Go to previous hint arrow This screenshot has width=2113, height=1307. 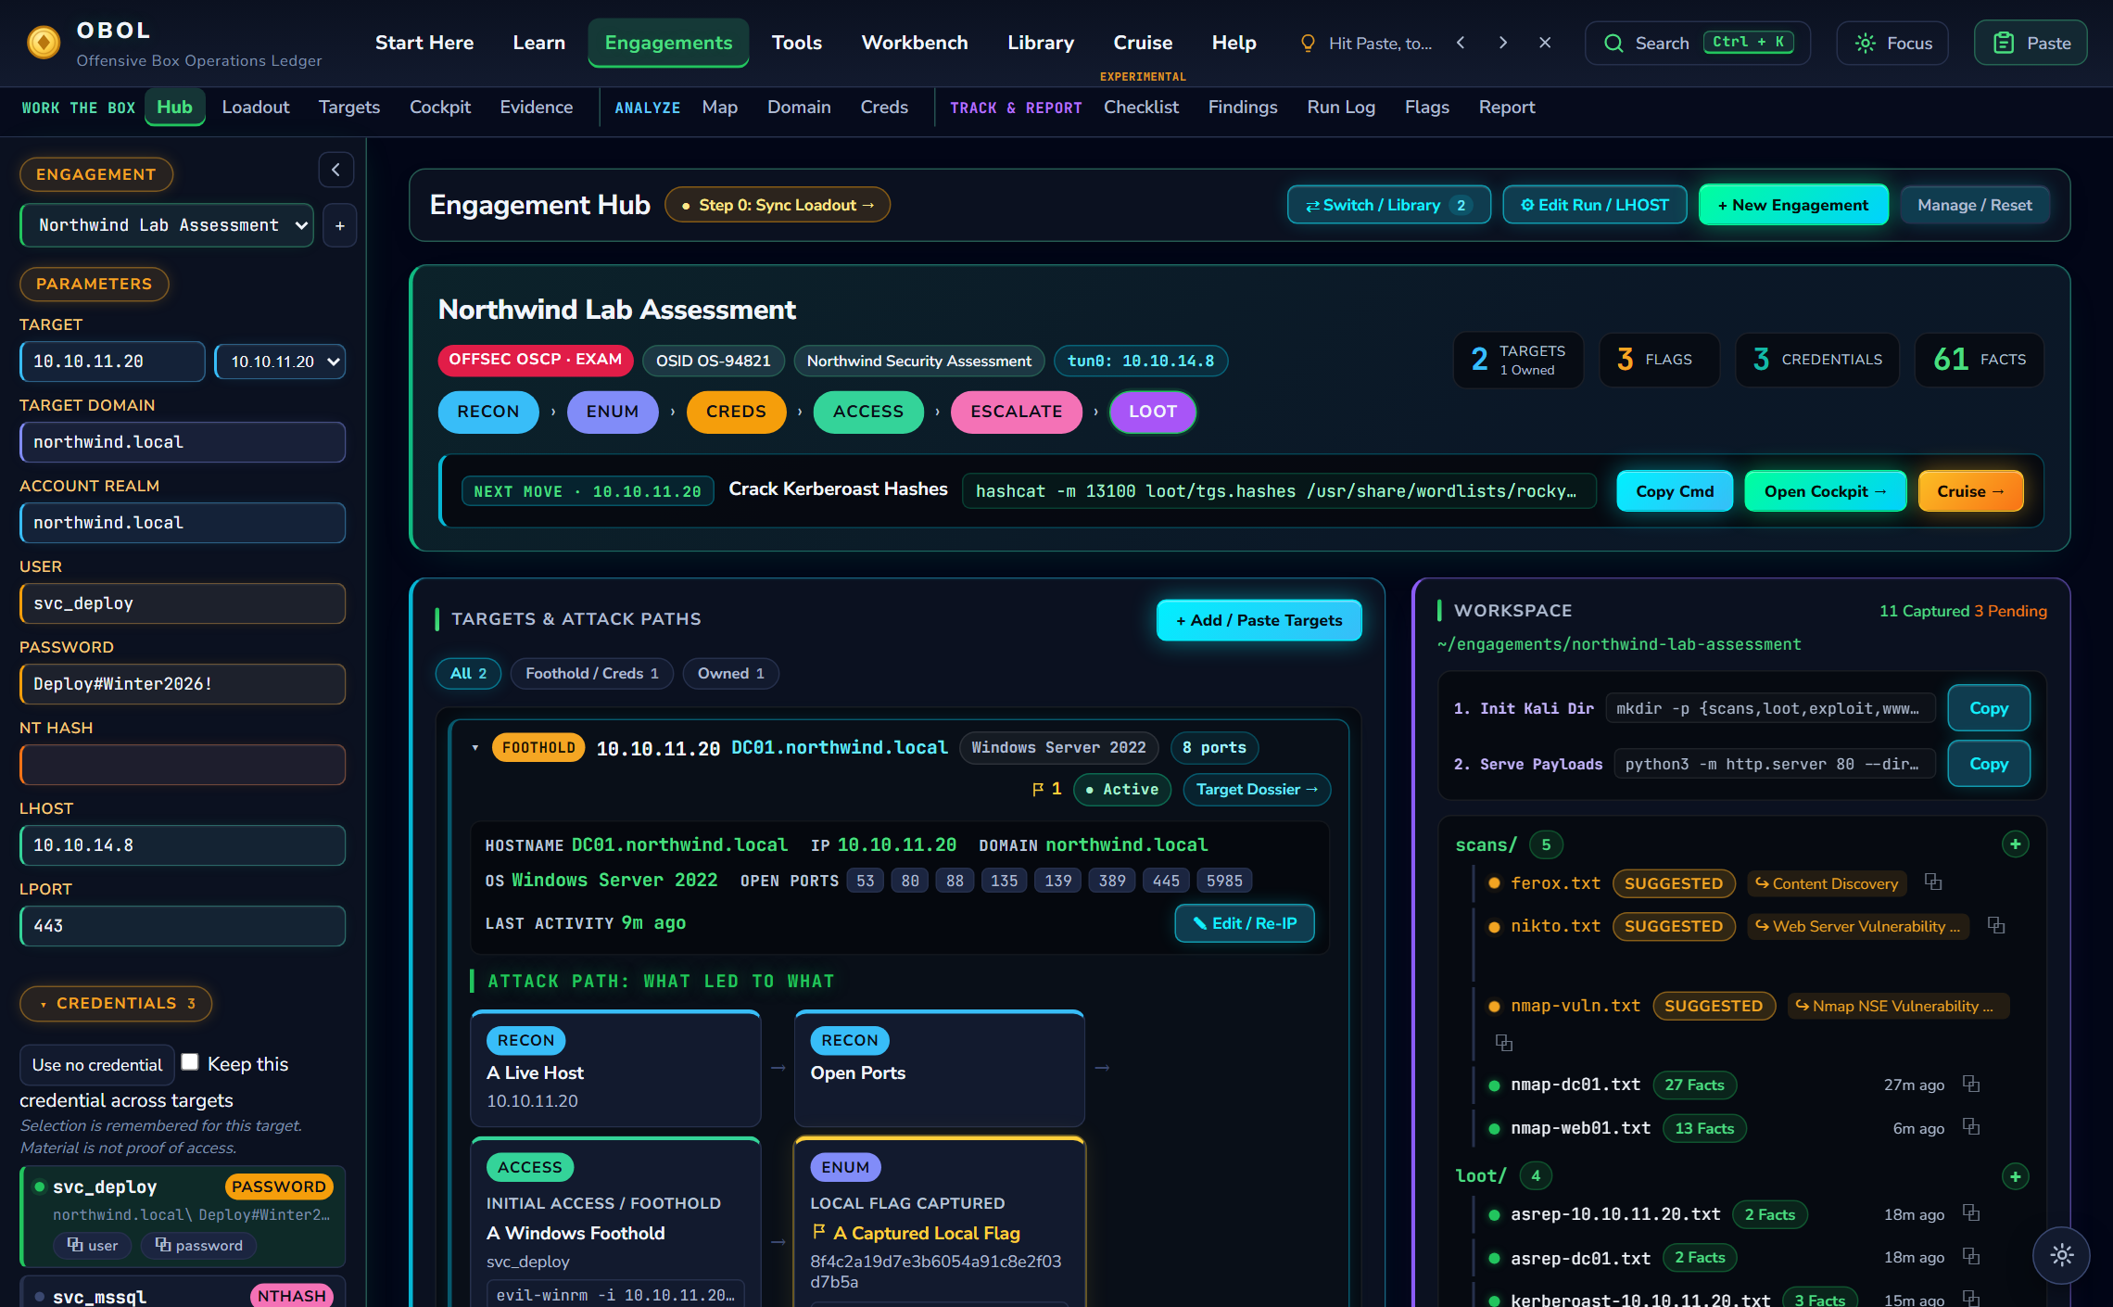click(1461, 43)
